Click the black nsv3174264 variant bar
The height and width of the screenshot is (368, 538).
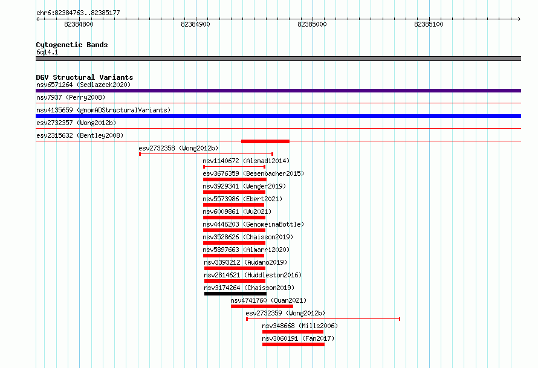point(235,294)
